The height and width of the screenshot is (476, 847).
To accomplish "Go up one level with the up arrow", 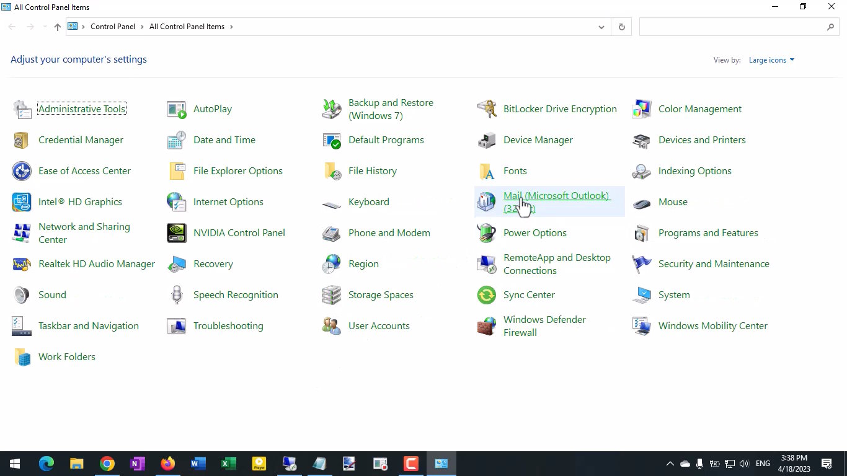I will pyautogui.click(x=58, y=27).
